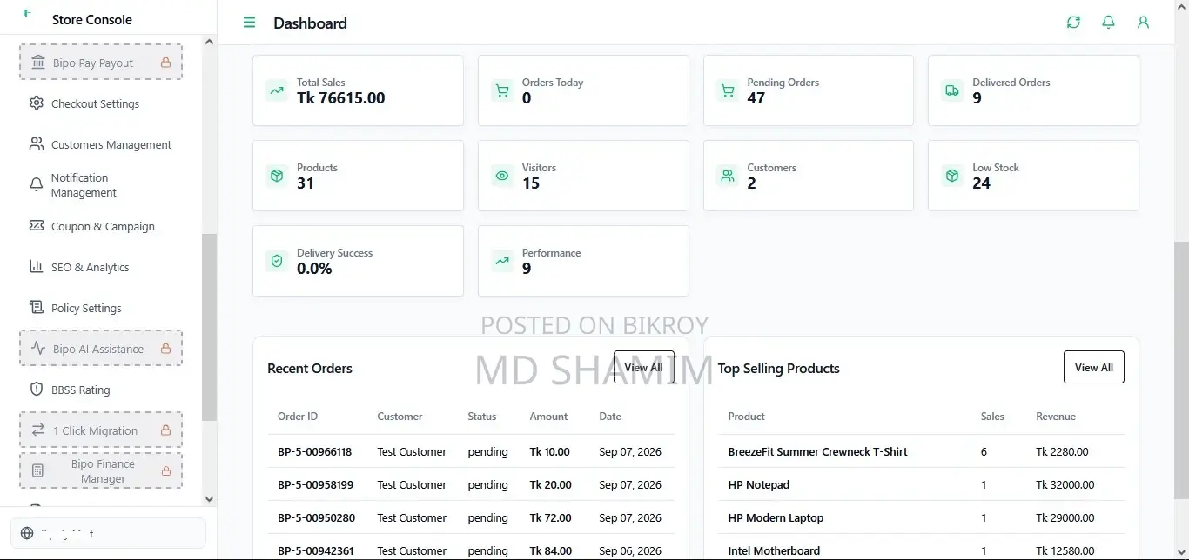Toggle the hamburger sidebar menu icon

pyautogui.click(x=250, y=23)
